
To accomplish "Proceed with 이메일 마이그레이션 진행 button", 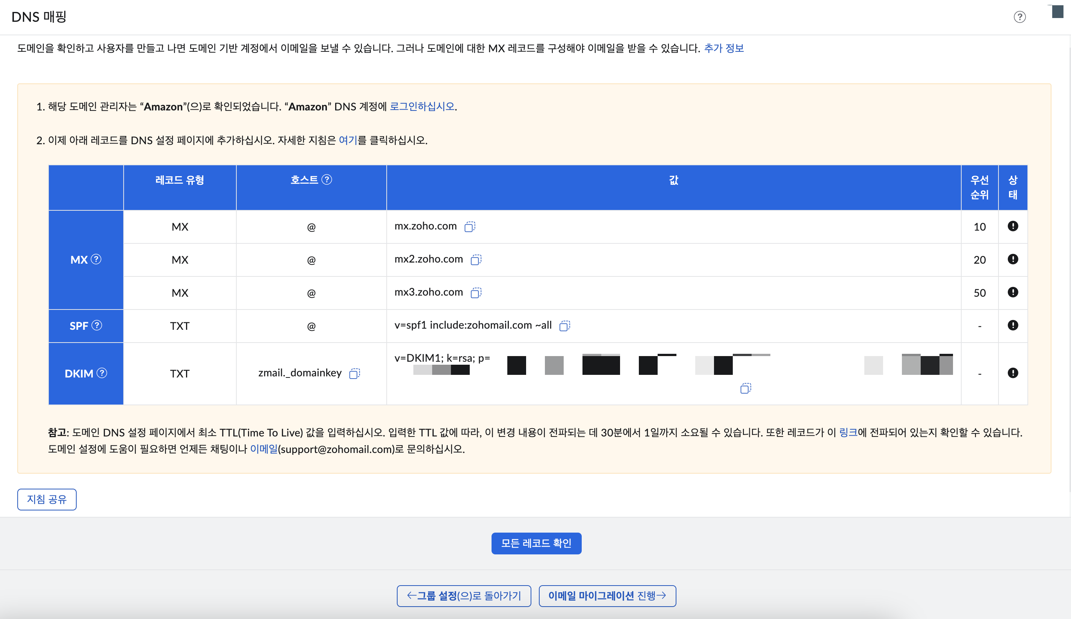I will tap(607, 596).
